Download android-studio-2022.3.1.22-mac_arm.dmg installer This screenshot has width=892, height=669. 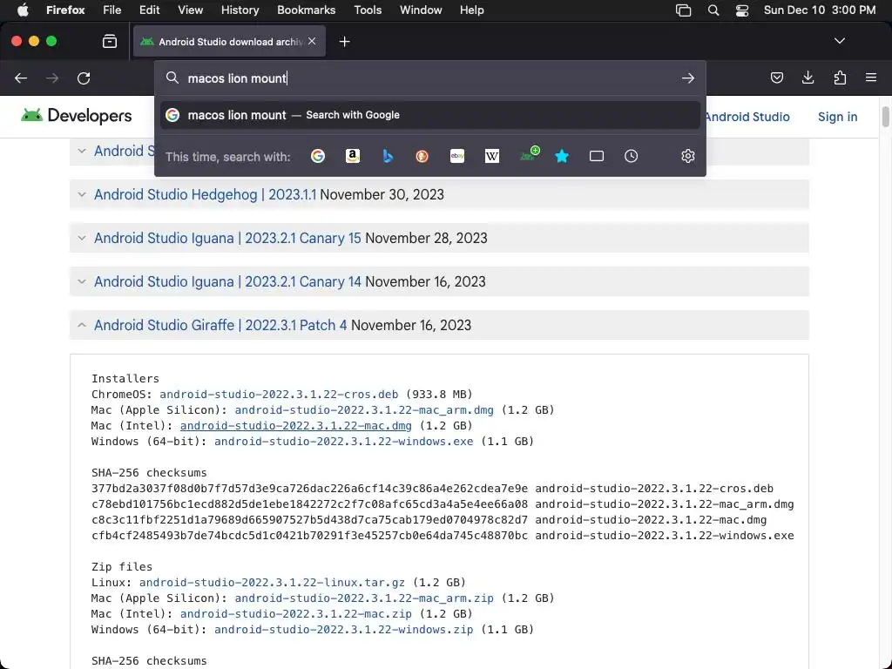(364, 410)
